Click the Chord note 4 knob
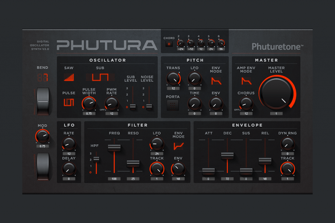Viewport: 335px width, 223px height. tap(201, 43)
